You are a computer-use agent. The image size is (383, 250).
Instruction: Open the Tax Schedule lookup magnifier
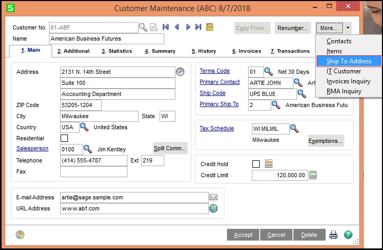294,128
